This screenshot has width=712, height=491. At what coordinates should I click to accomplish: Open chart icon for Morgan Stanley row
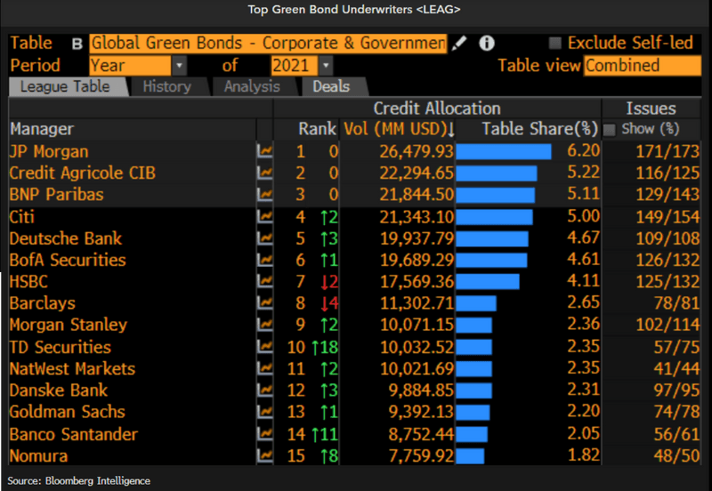264,325
